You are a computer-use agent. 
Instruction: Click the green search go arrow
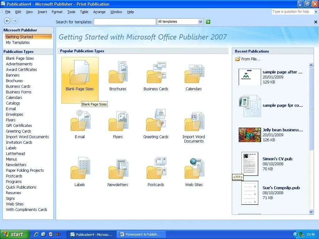[208, 21]
